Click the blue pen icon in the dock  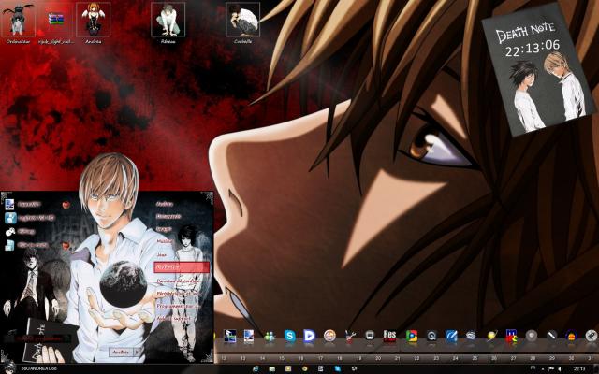point(451,336)
